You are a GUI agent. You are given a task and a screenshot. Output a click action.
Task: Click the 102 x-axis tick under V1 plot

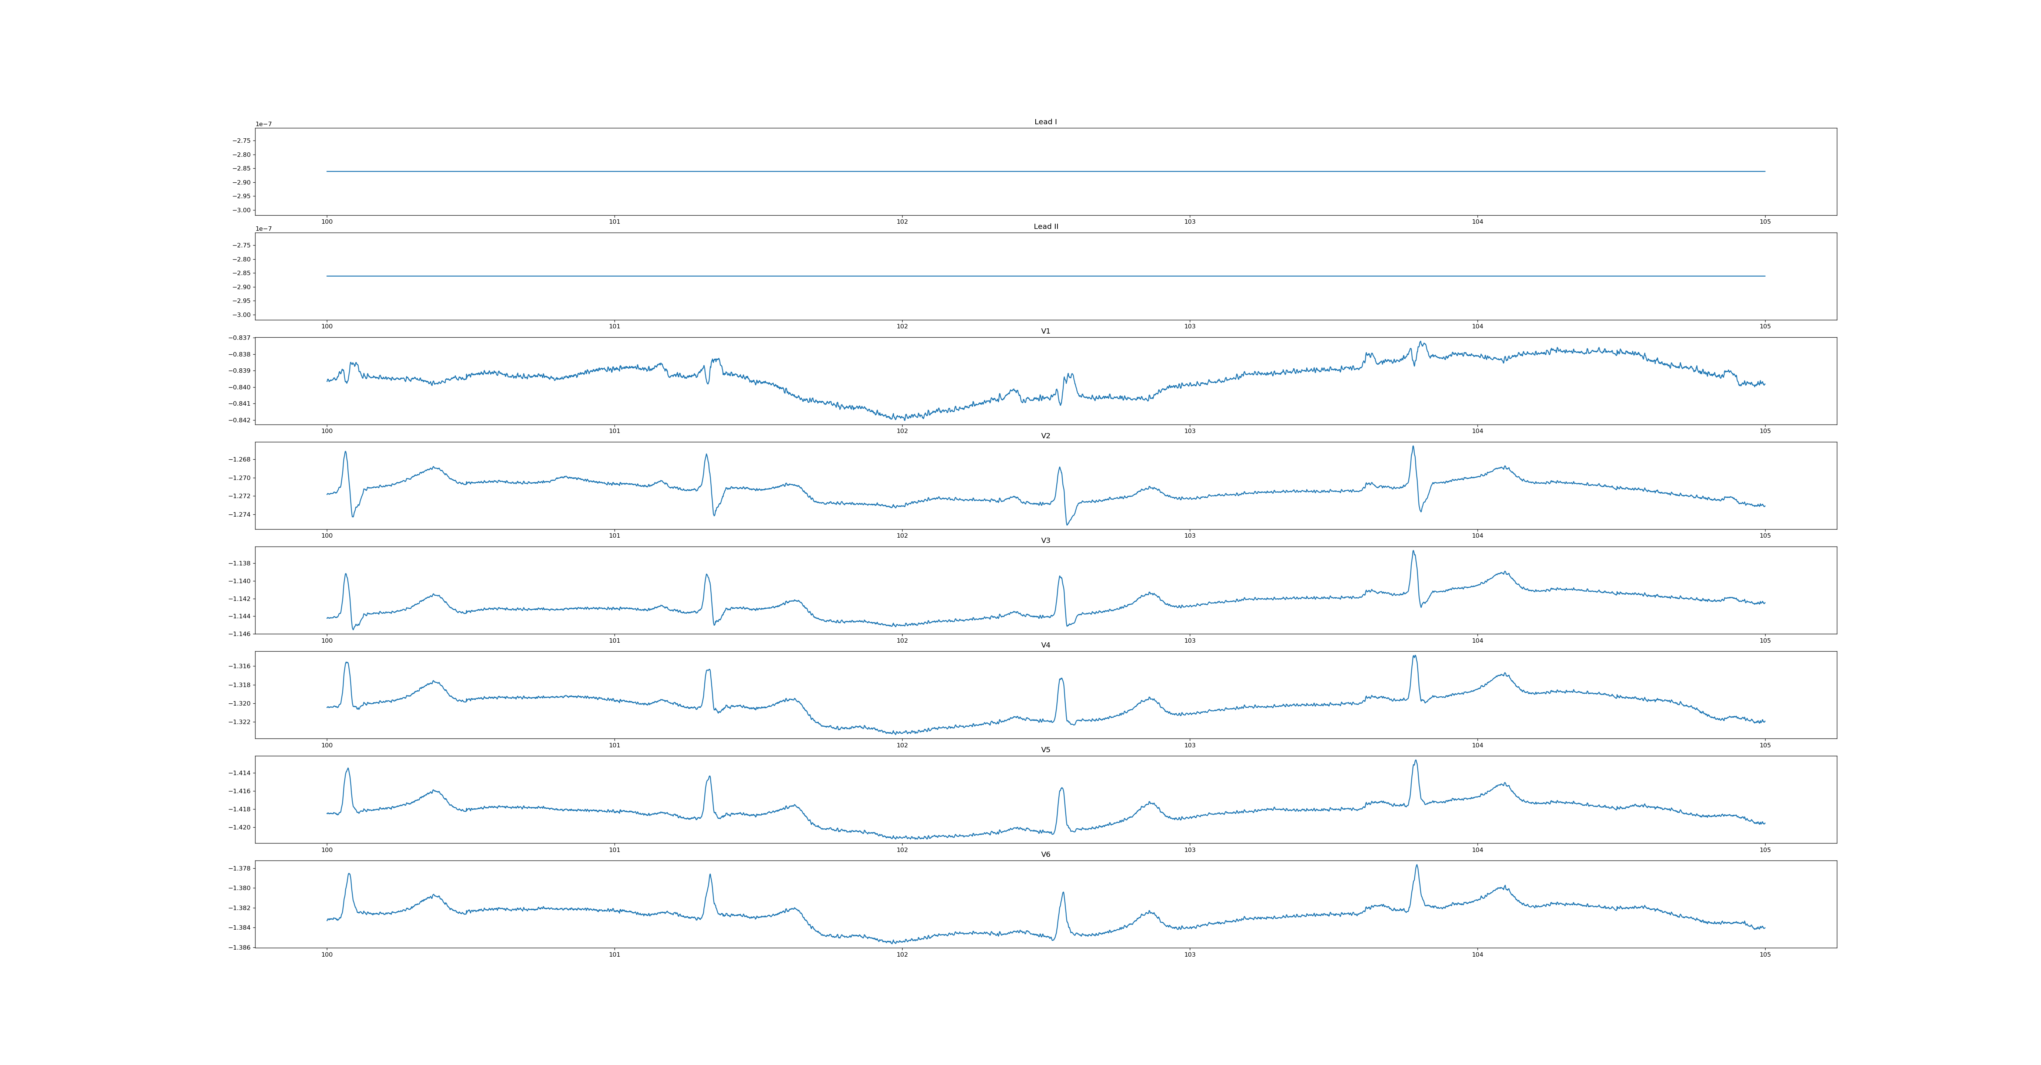click(902, 431)
